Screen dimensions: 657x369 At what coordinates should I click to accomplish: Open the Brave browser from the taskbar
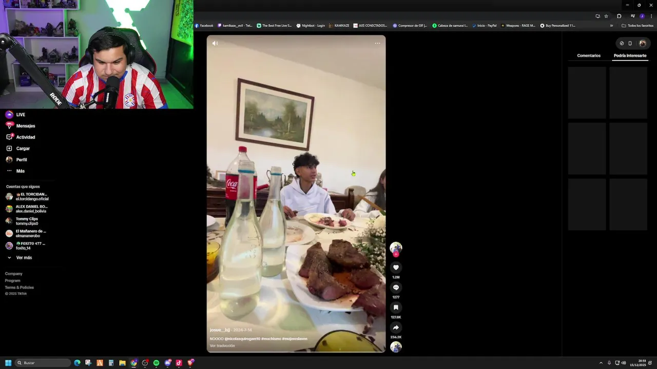click(x=191, y=363)
